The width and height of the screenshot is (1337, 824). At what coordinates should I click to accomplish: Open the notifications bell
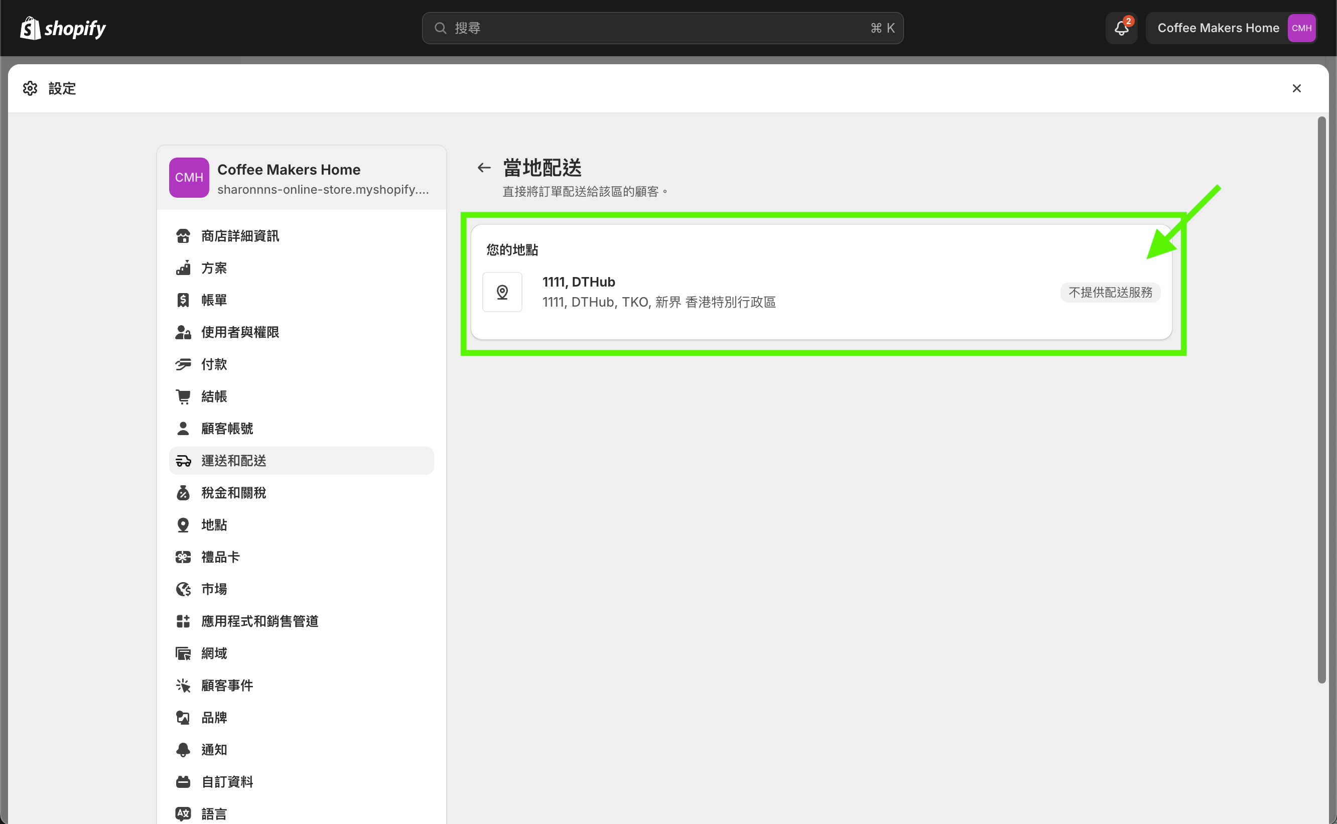1121,28
